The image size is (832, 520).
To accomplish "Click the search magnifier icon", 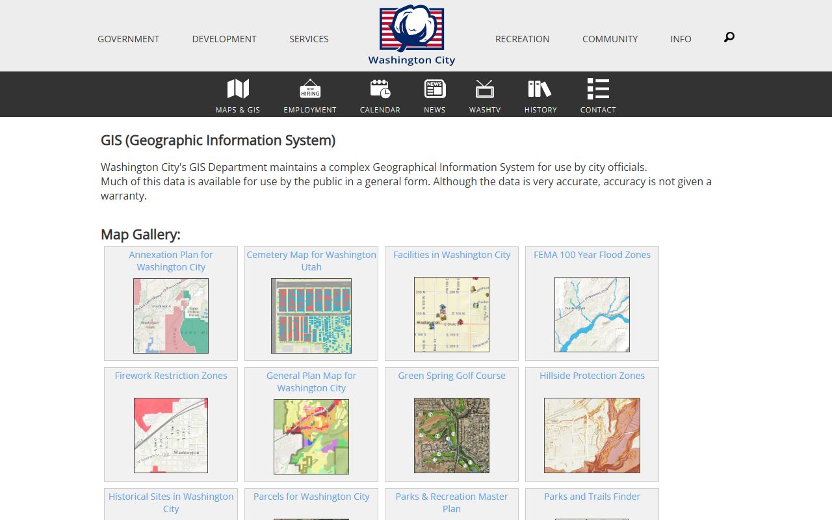I will pyautogui.click(x=729, y=37).
